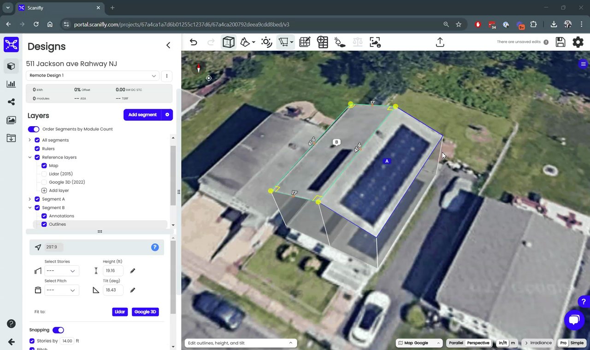Switch to Perspective view mode
This screenshot has width=590, height=350.
point(478,343)
